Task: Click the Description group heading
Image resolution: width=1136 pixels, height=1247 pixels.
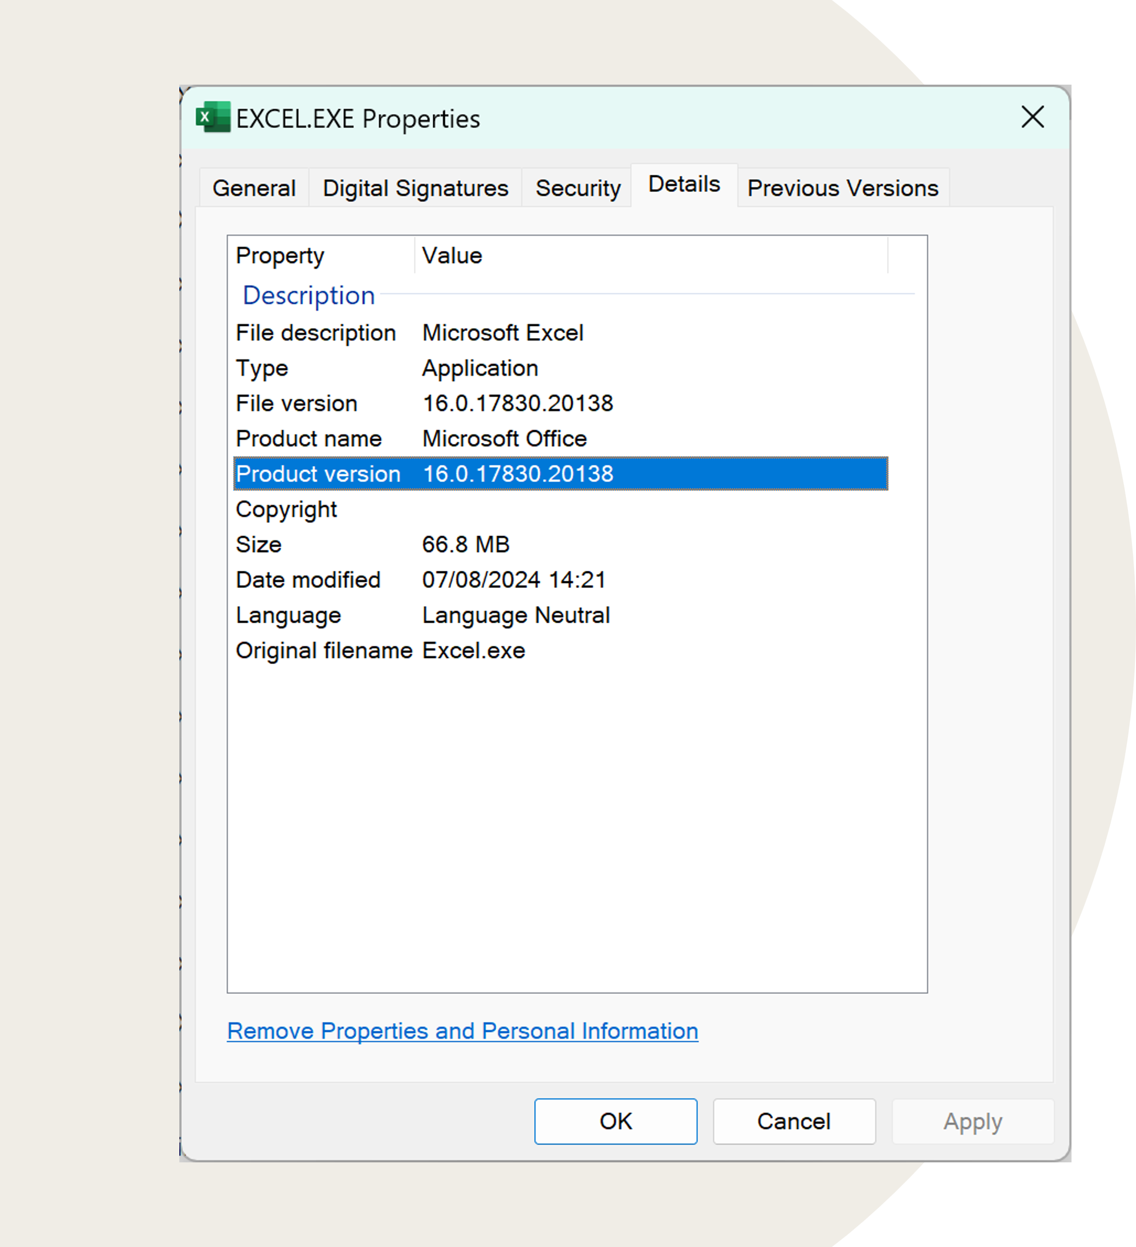Action: pos(309,295)
